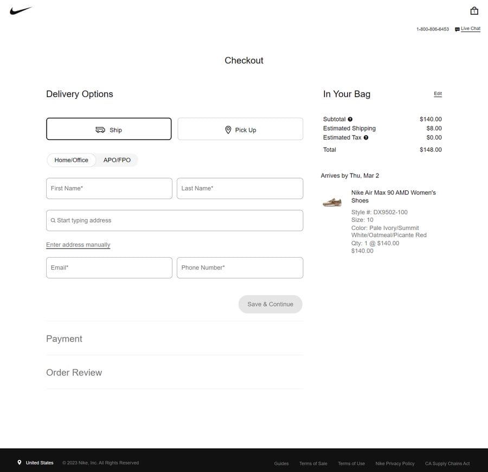The width and height of the screenshot is (488, 472).
Task: Focus the First Name field
Action: [109, 188]
